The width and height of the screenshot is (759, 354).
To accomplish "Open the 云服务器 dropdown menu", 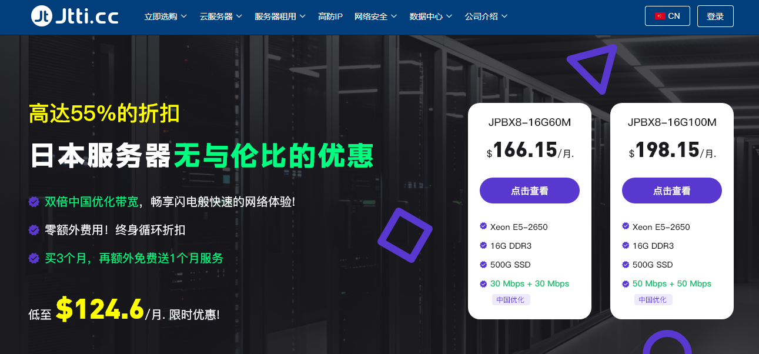I will (x=220, y=16).
